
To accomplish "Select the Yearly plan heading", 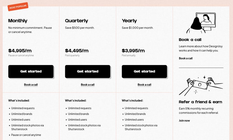I will tap(129, 21).
